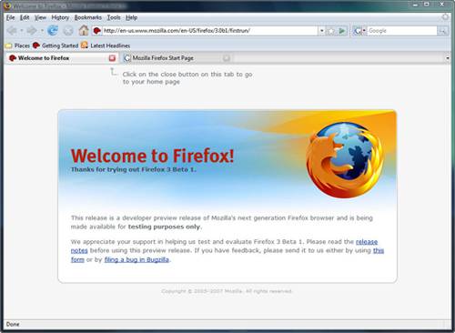Open the Getting Started bookmark
Screen dimensions: 455x333
click(x=56, y=45)
